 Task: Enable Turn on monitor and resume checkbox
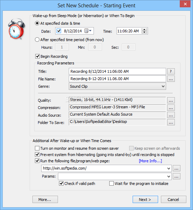tap(37, 148)
